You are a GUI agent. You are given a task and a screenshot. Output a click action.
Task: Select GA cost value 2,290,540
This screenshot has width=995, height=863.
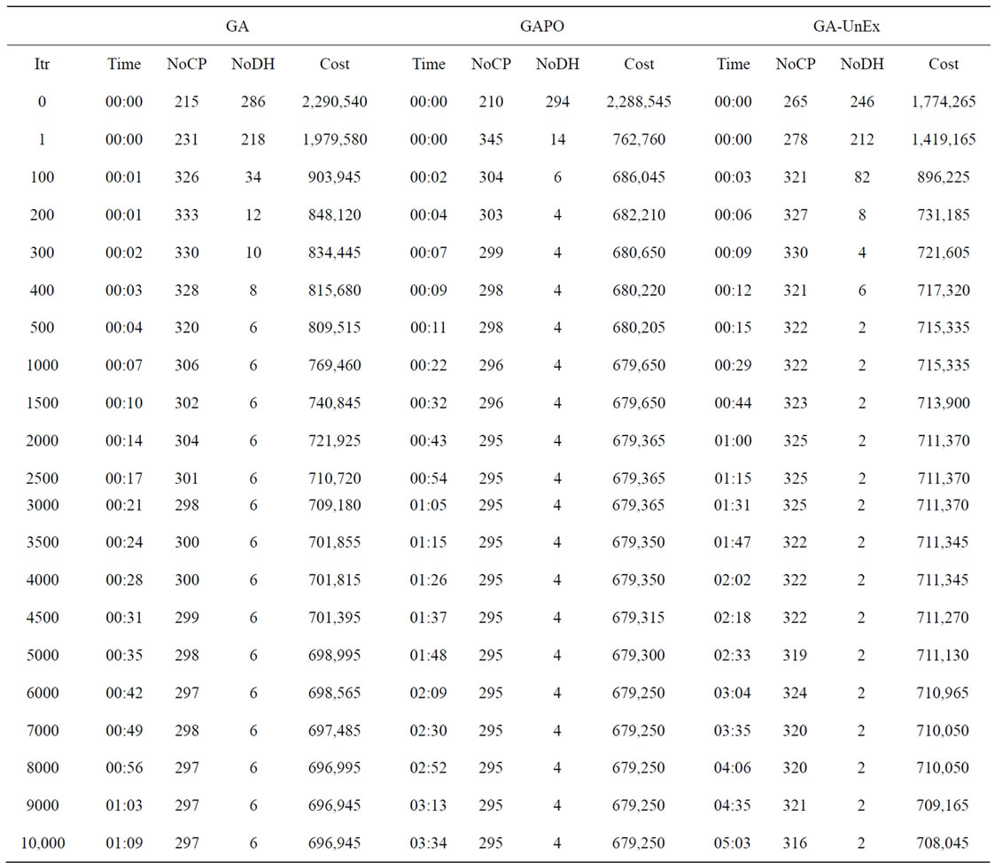click(x=334, y=102)
